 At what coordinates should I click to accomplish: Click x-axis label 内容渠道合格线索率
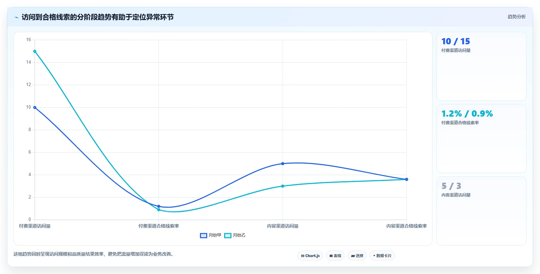coord(406,226)
